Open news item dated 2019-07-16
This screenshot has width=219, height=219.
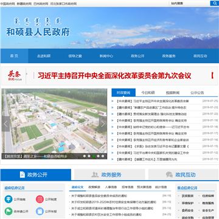click(x=153, y=140)
